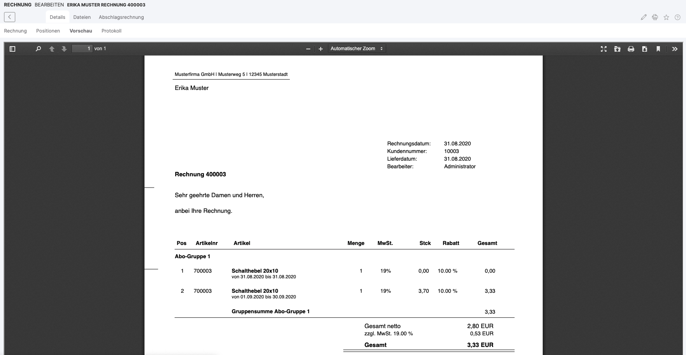Click the bookmark current view icon
The image size is (686, 355).
(x=658, y=49)
